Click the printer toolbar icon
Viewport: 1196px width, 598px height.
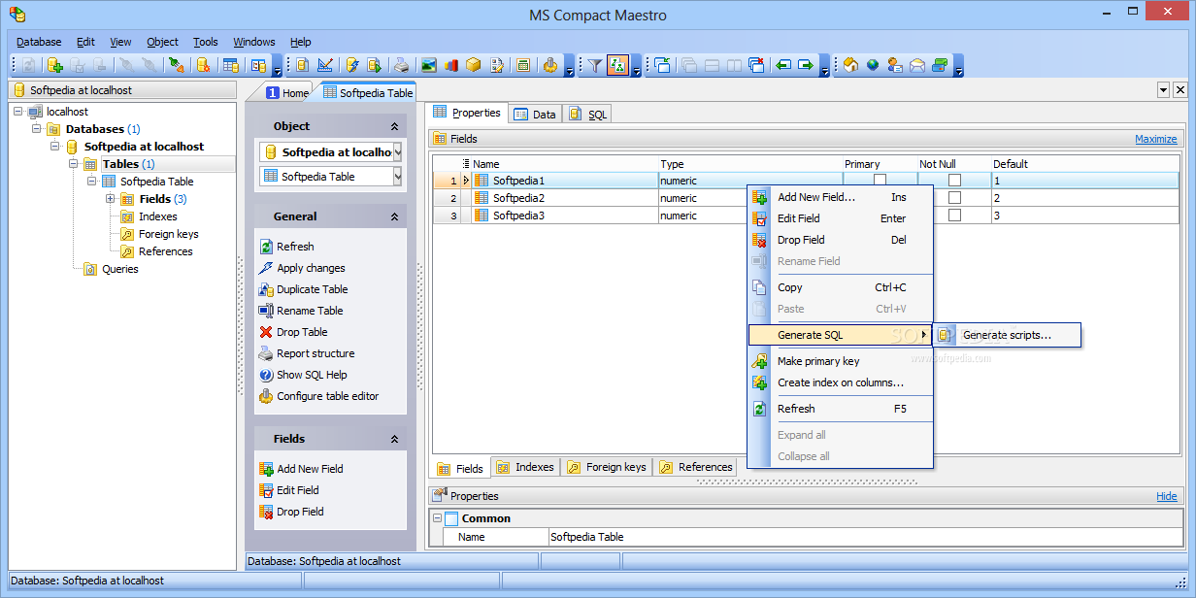pos(402,65)
